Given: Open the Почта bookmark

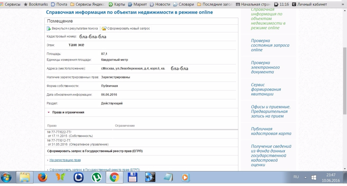Looking at the screenshot, I should pos(59,4).
